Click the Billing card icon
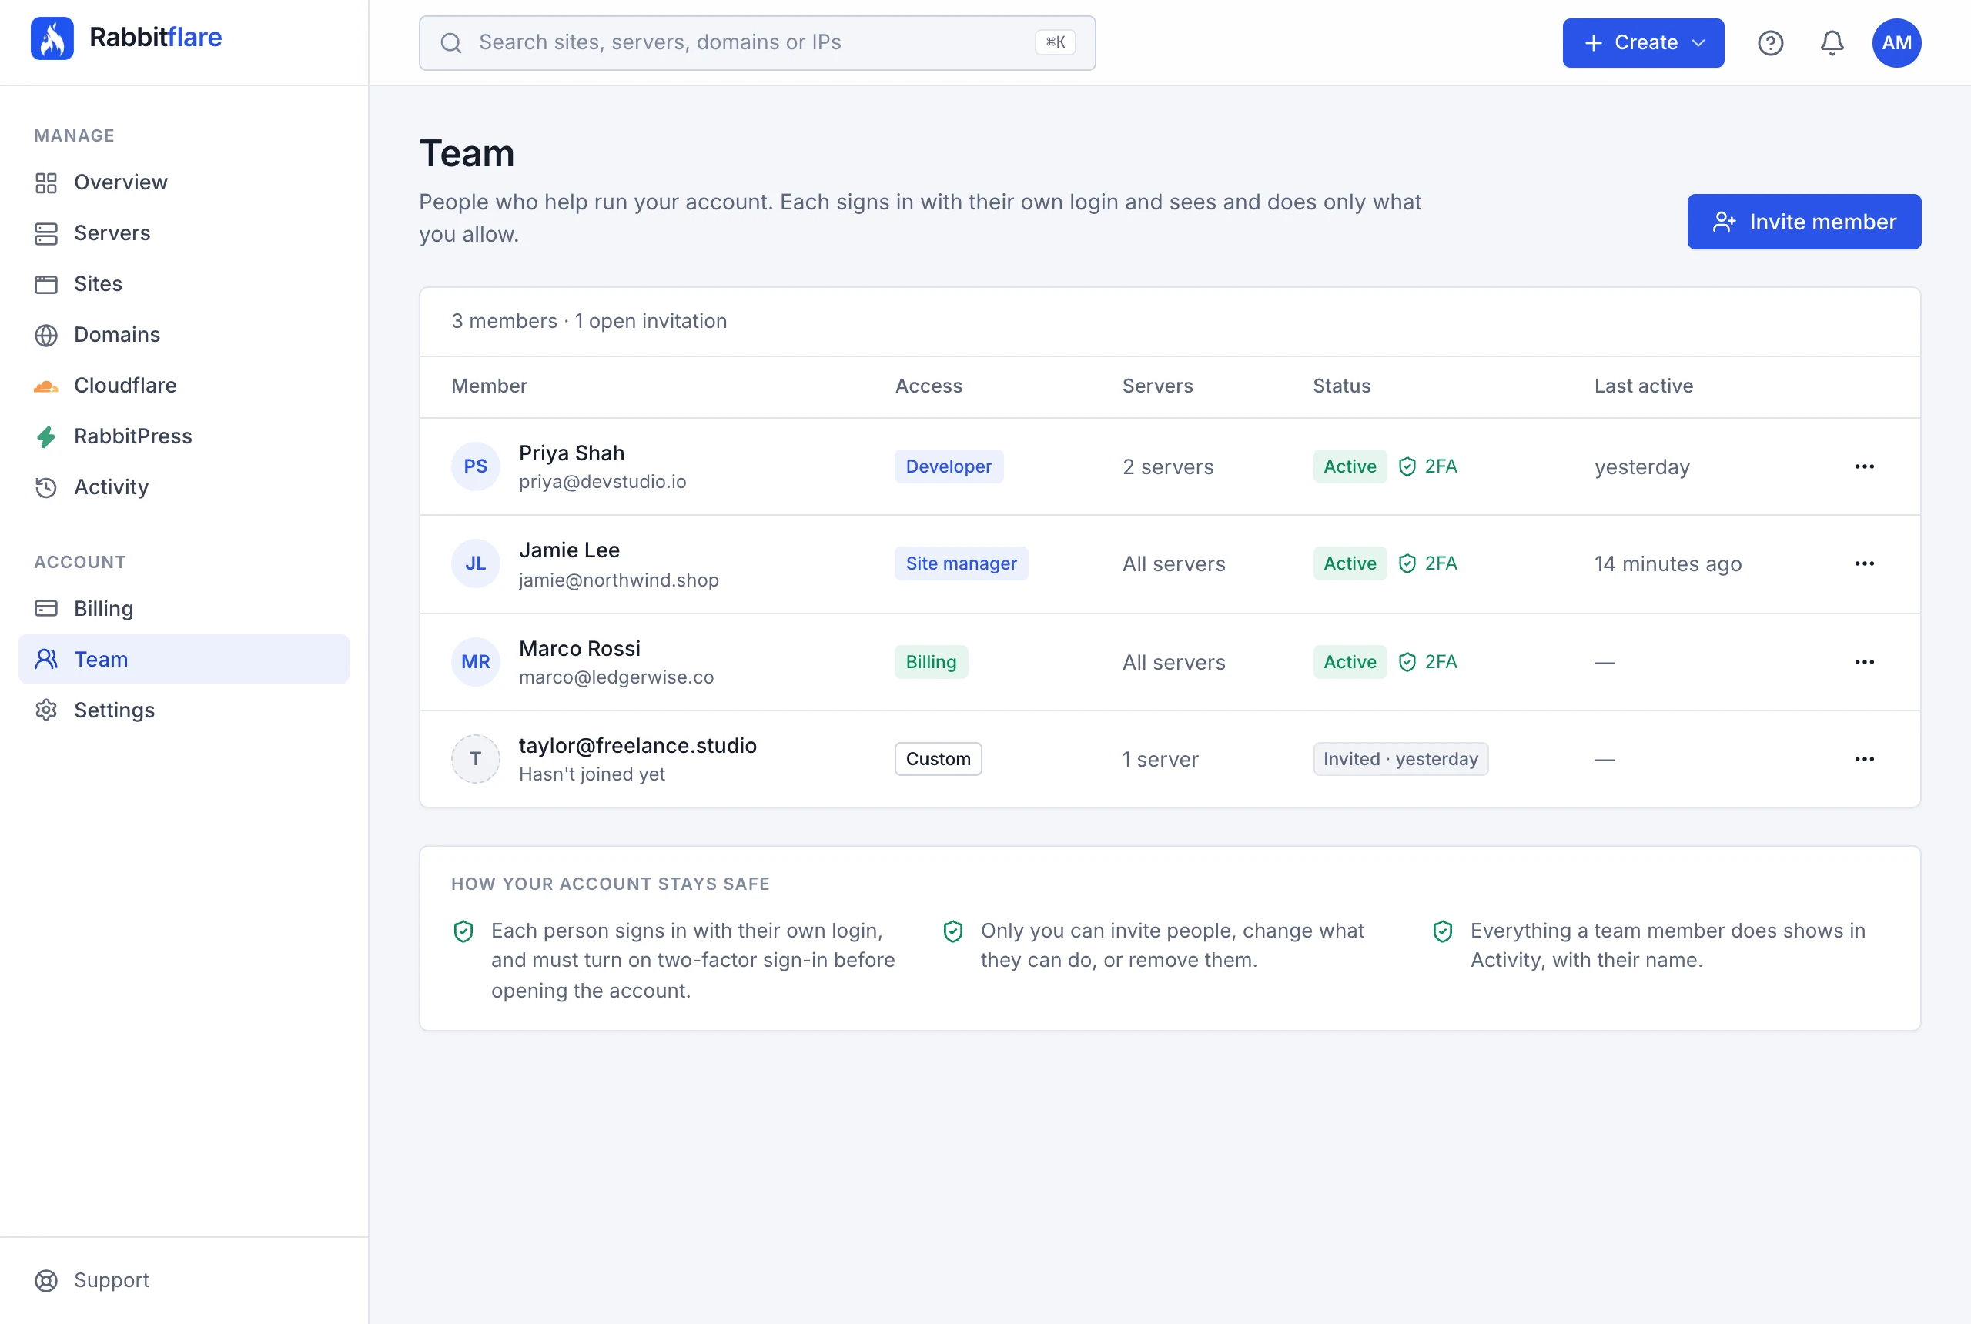The width and height of the screenshot is (1971, 1324). coord(46,608)
